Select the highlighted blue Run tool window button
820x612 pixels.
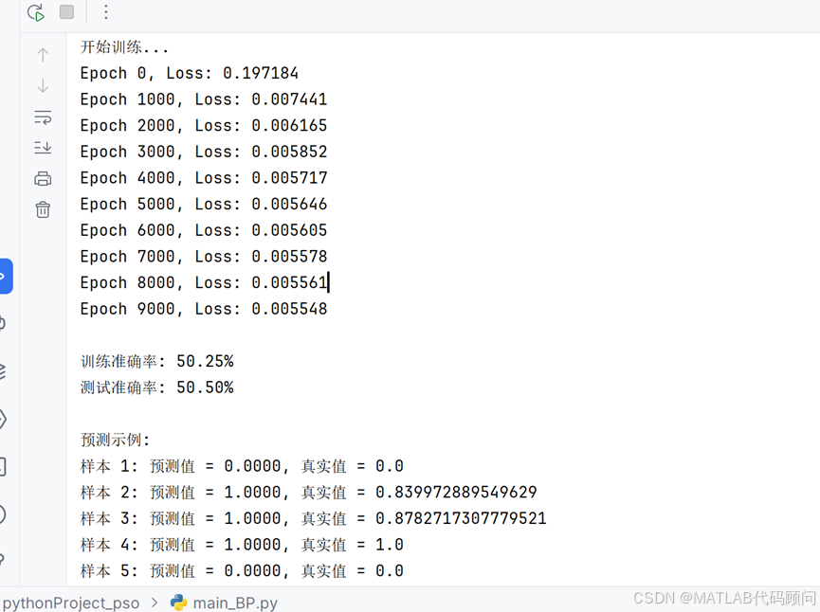tap(6, 276)
